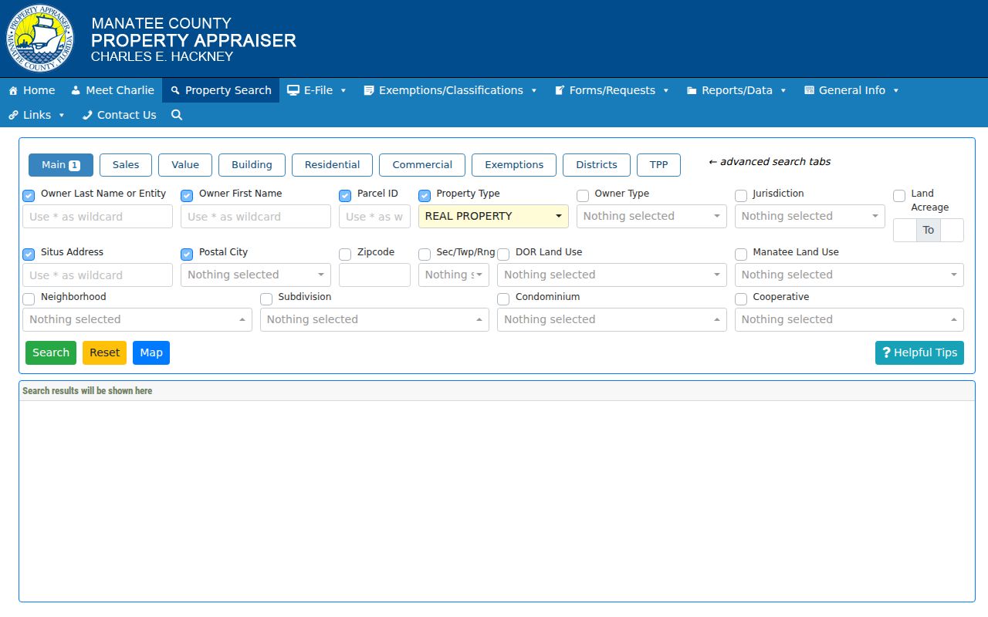Viewport: 988px width, 617px height.
Task: Click the phone icon beside Contact Us
Action: (x=87, y=115)
